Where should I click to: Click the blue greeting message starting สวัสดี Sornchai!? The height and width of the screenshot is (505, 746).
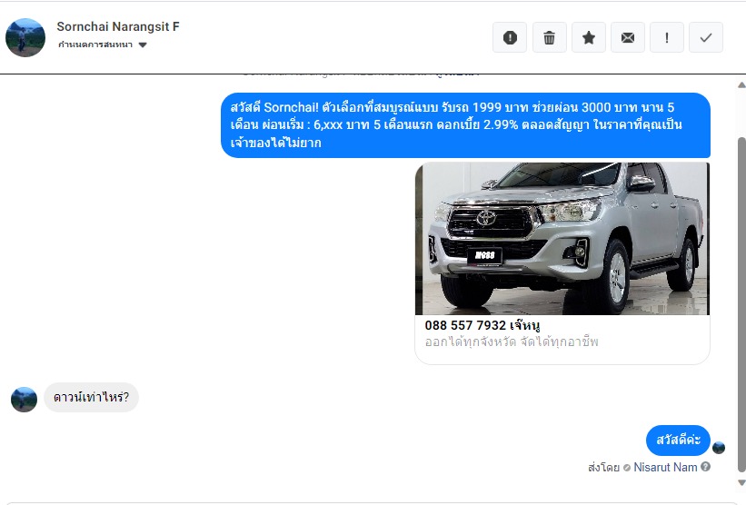tap(465, 125)
